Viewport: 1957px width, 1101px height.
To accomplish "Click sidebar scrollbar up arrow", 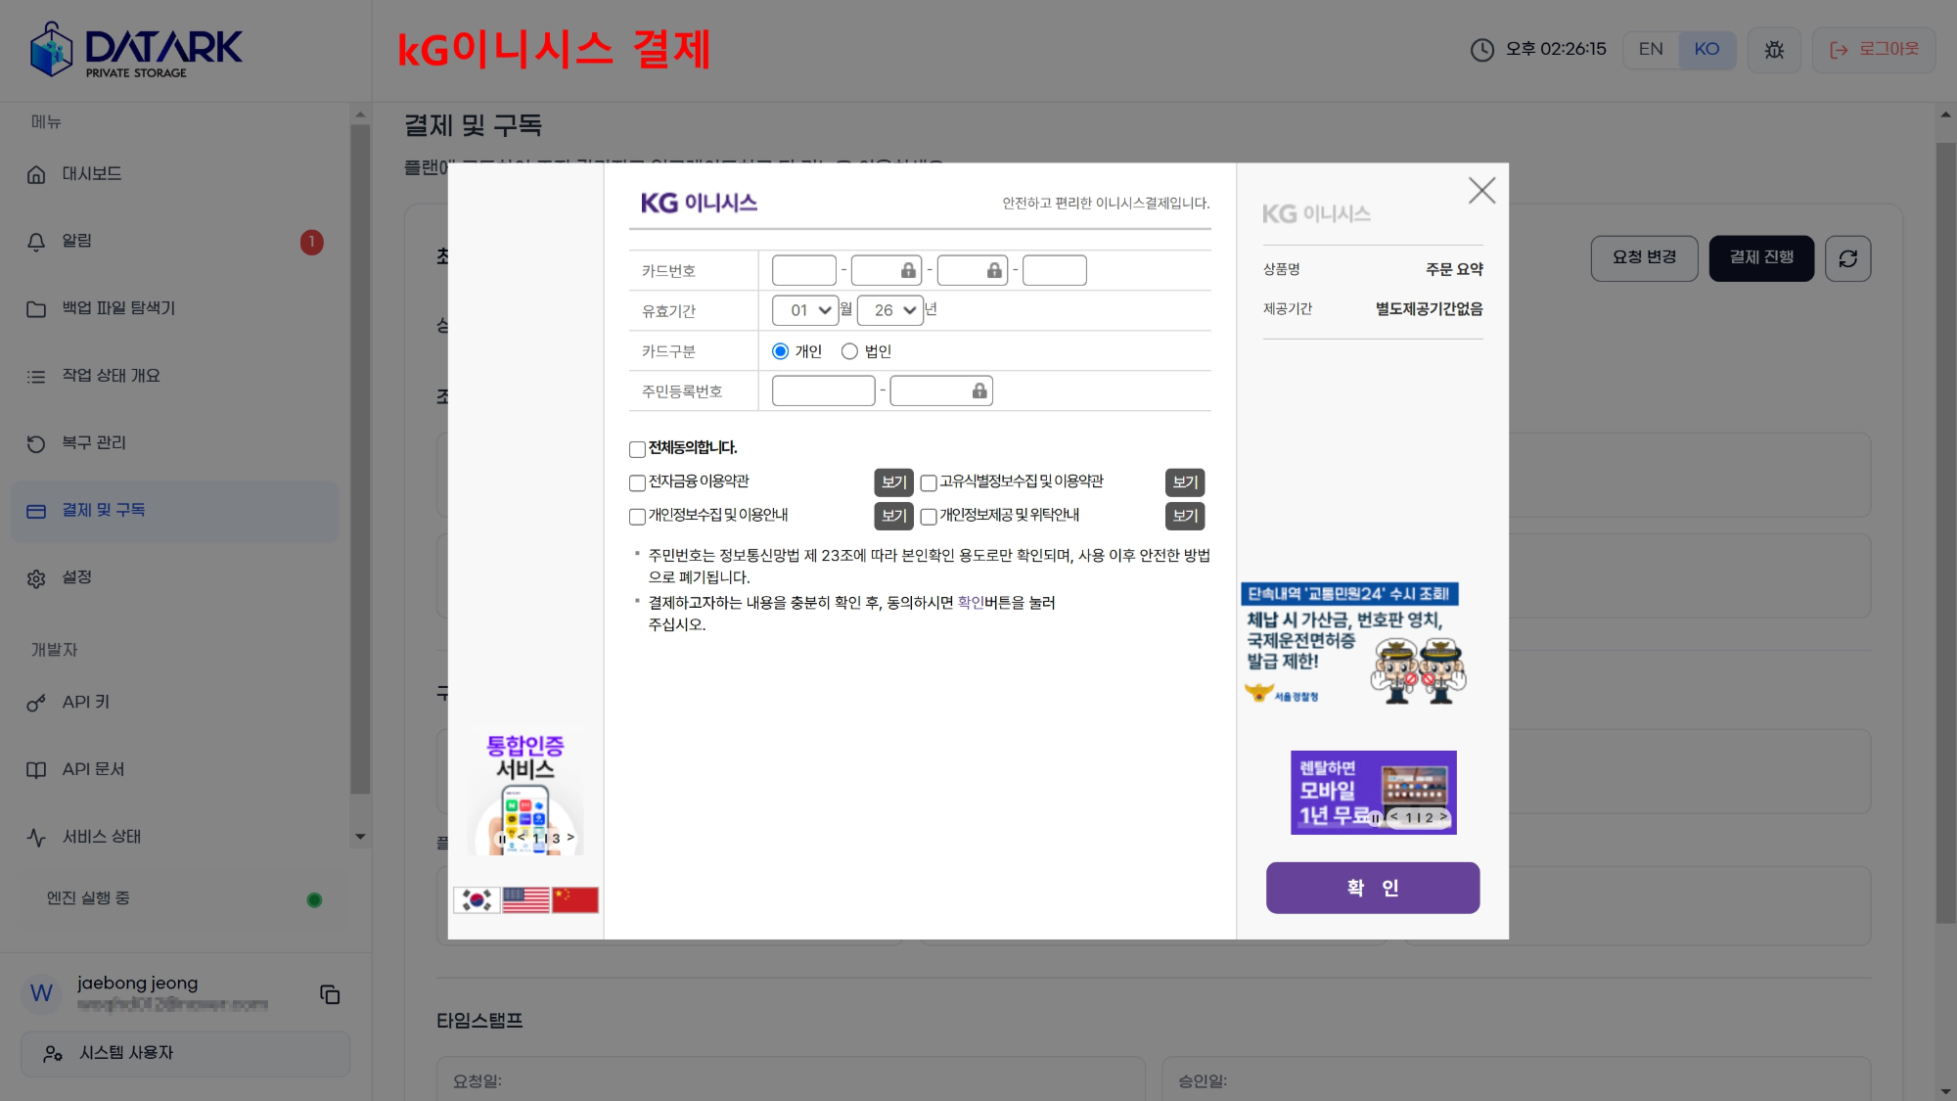I will tap(360, 115).
